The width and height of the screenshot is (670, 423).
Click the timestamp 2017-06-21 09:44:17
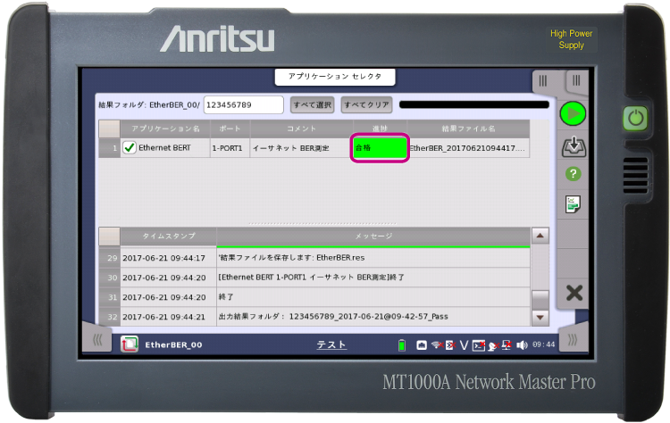click(x=163, y=258)
